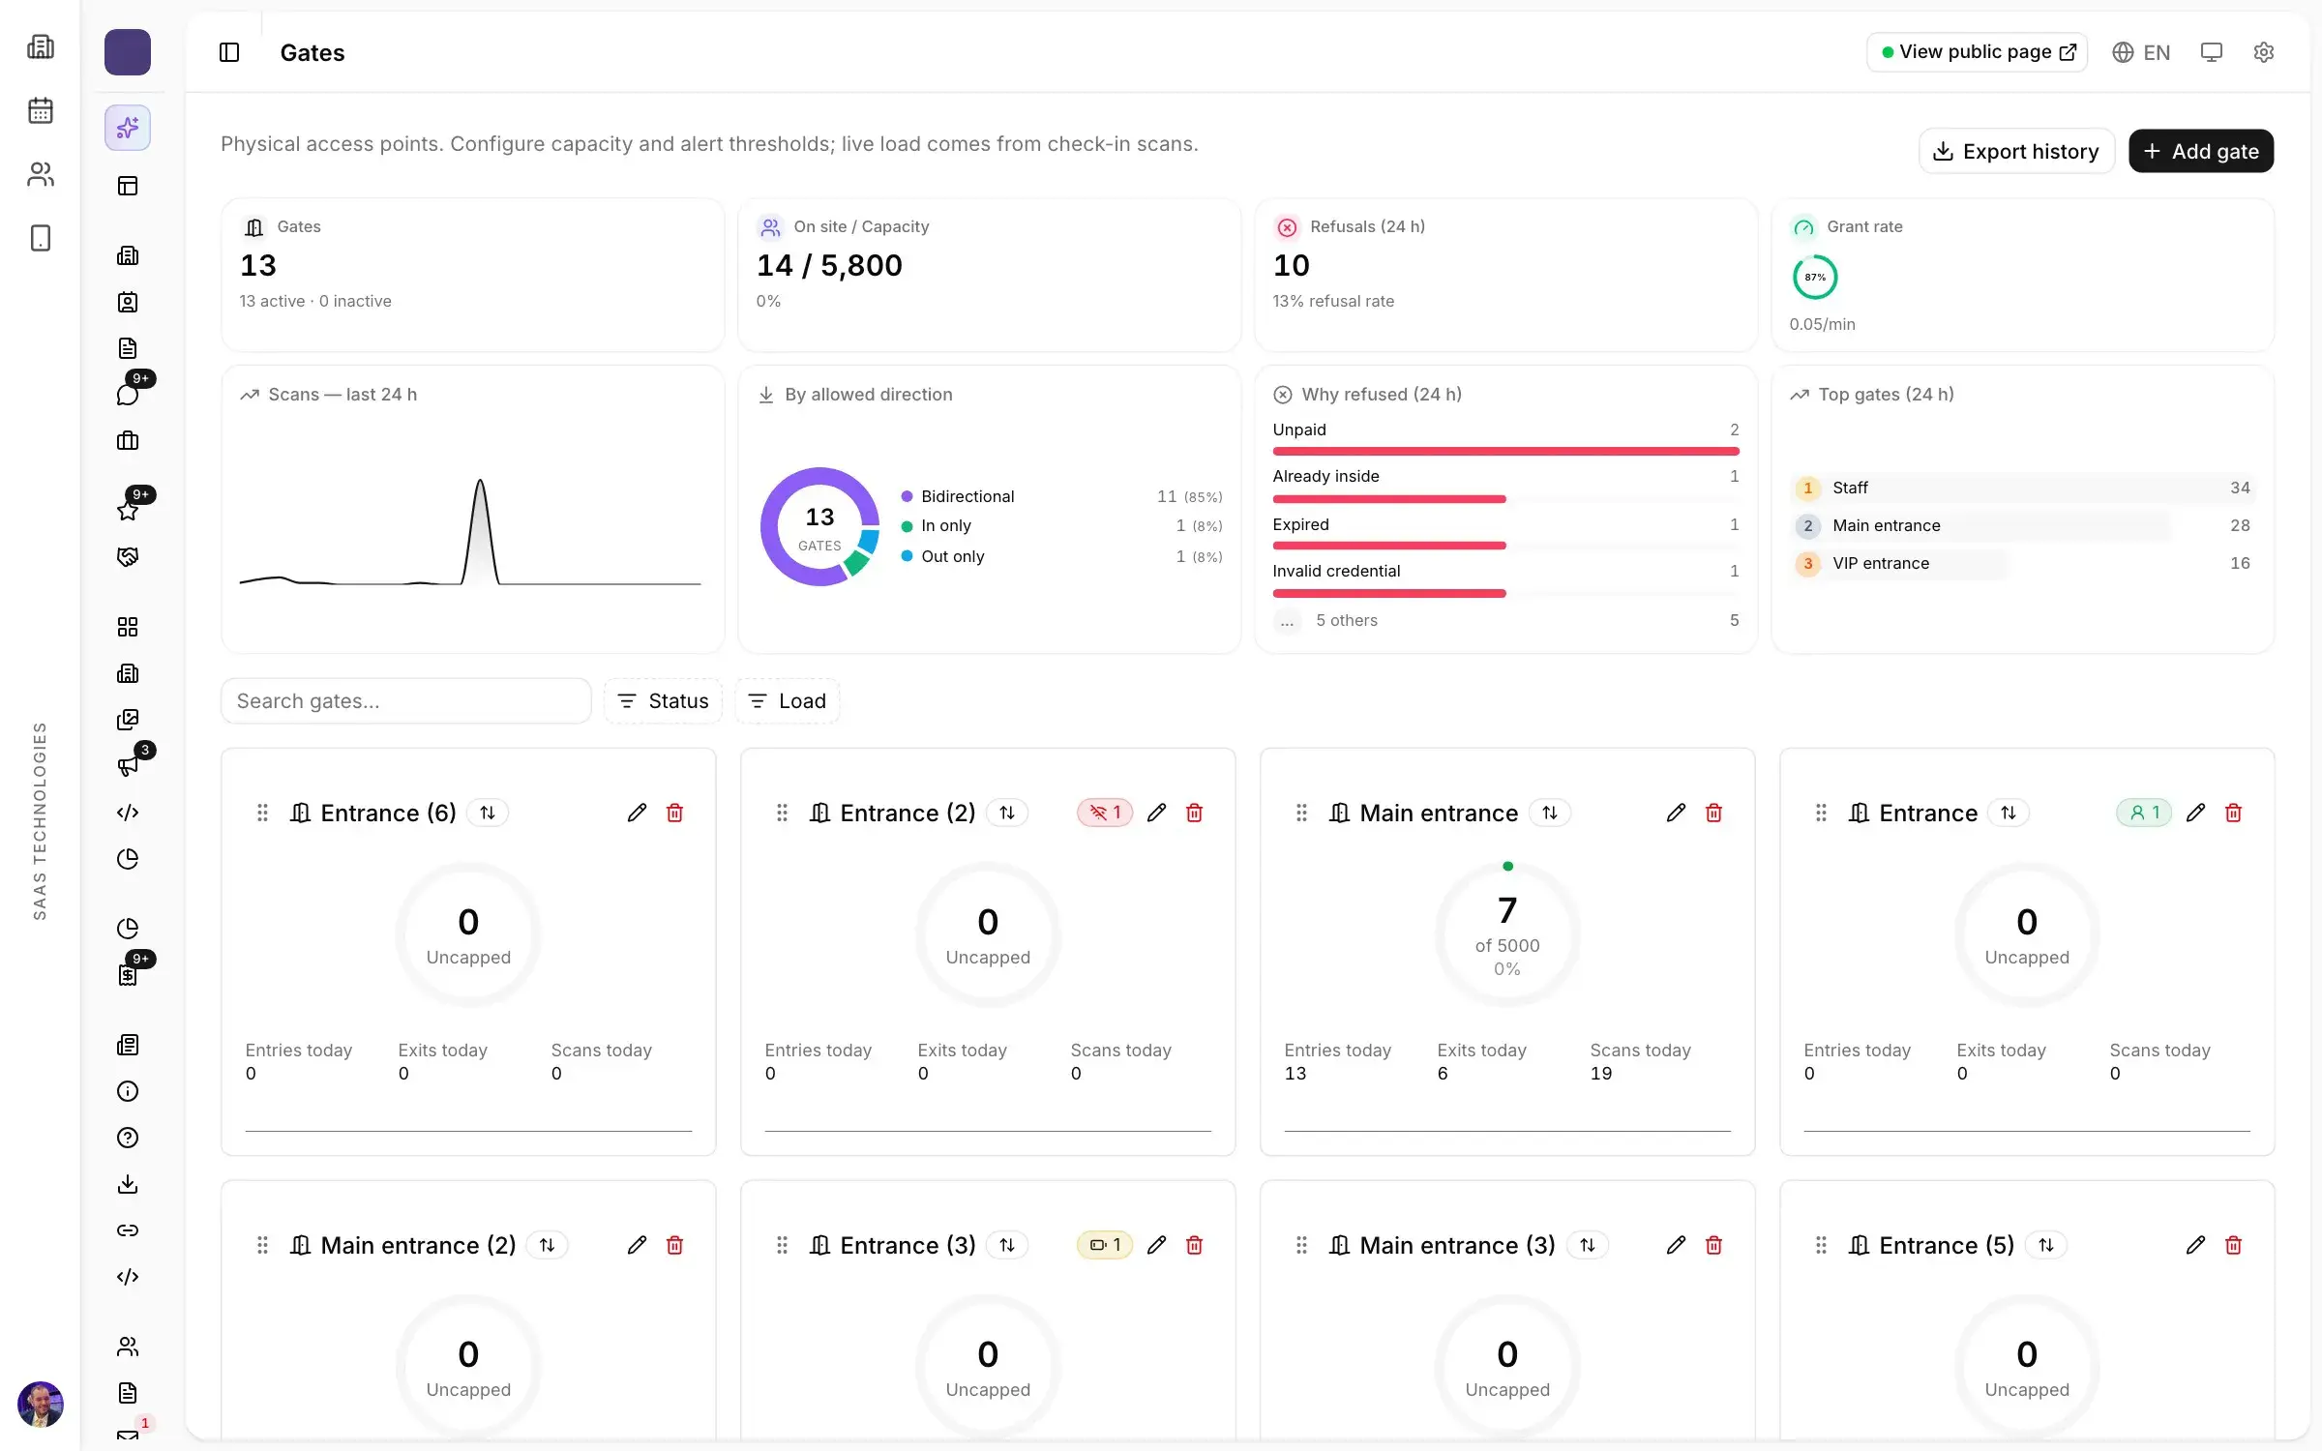The height and width of the screenshot is (1451, 2322).
Task: Open the Load filter dropdown
Action: (x=788, y=701)
